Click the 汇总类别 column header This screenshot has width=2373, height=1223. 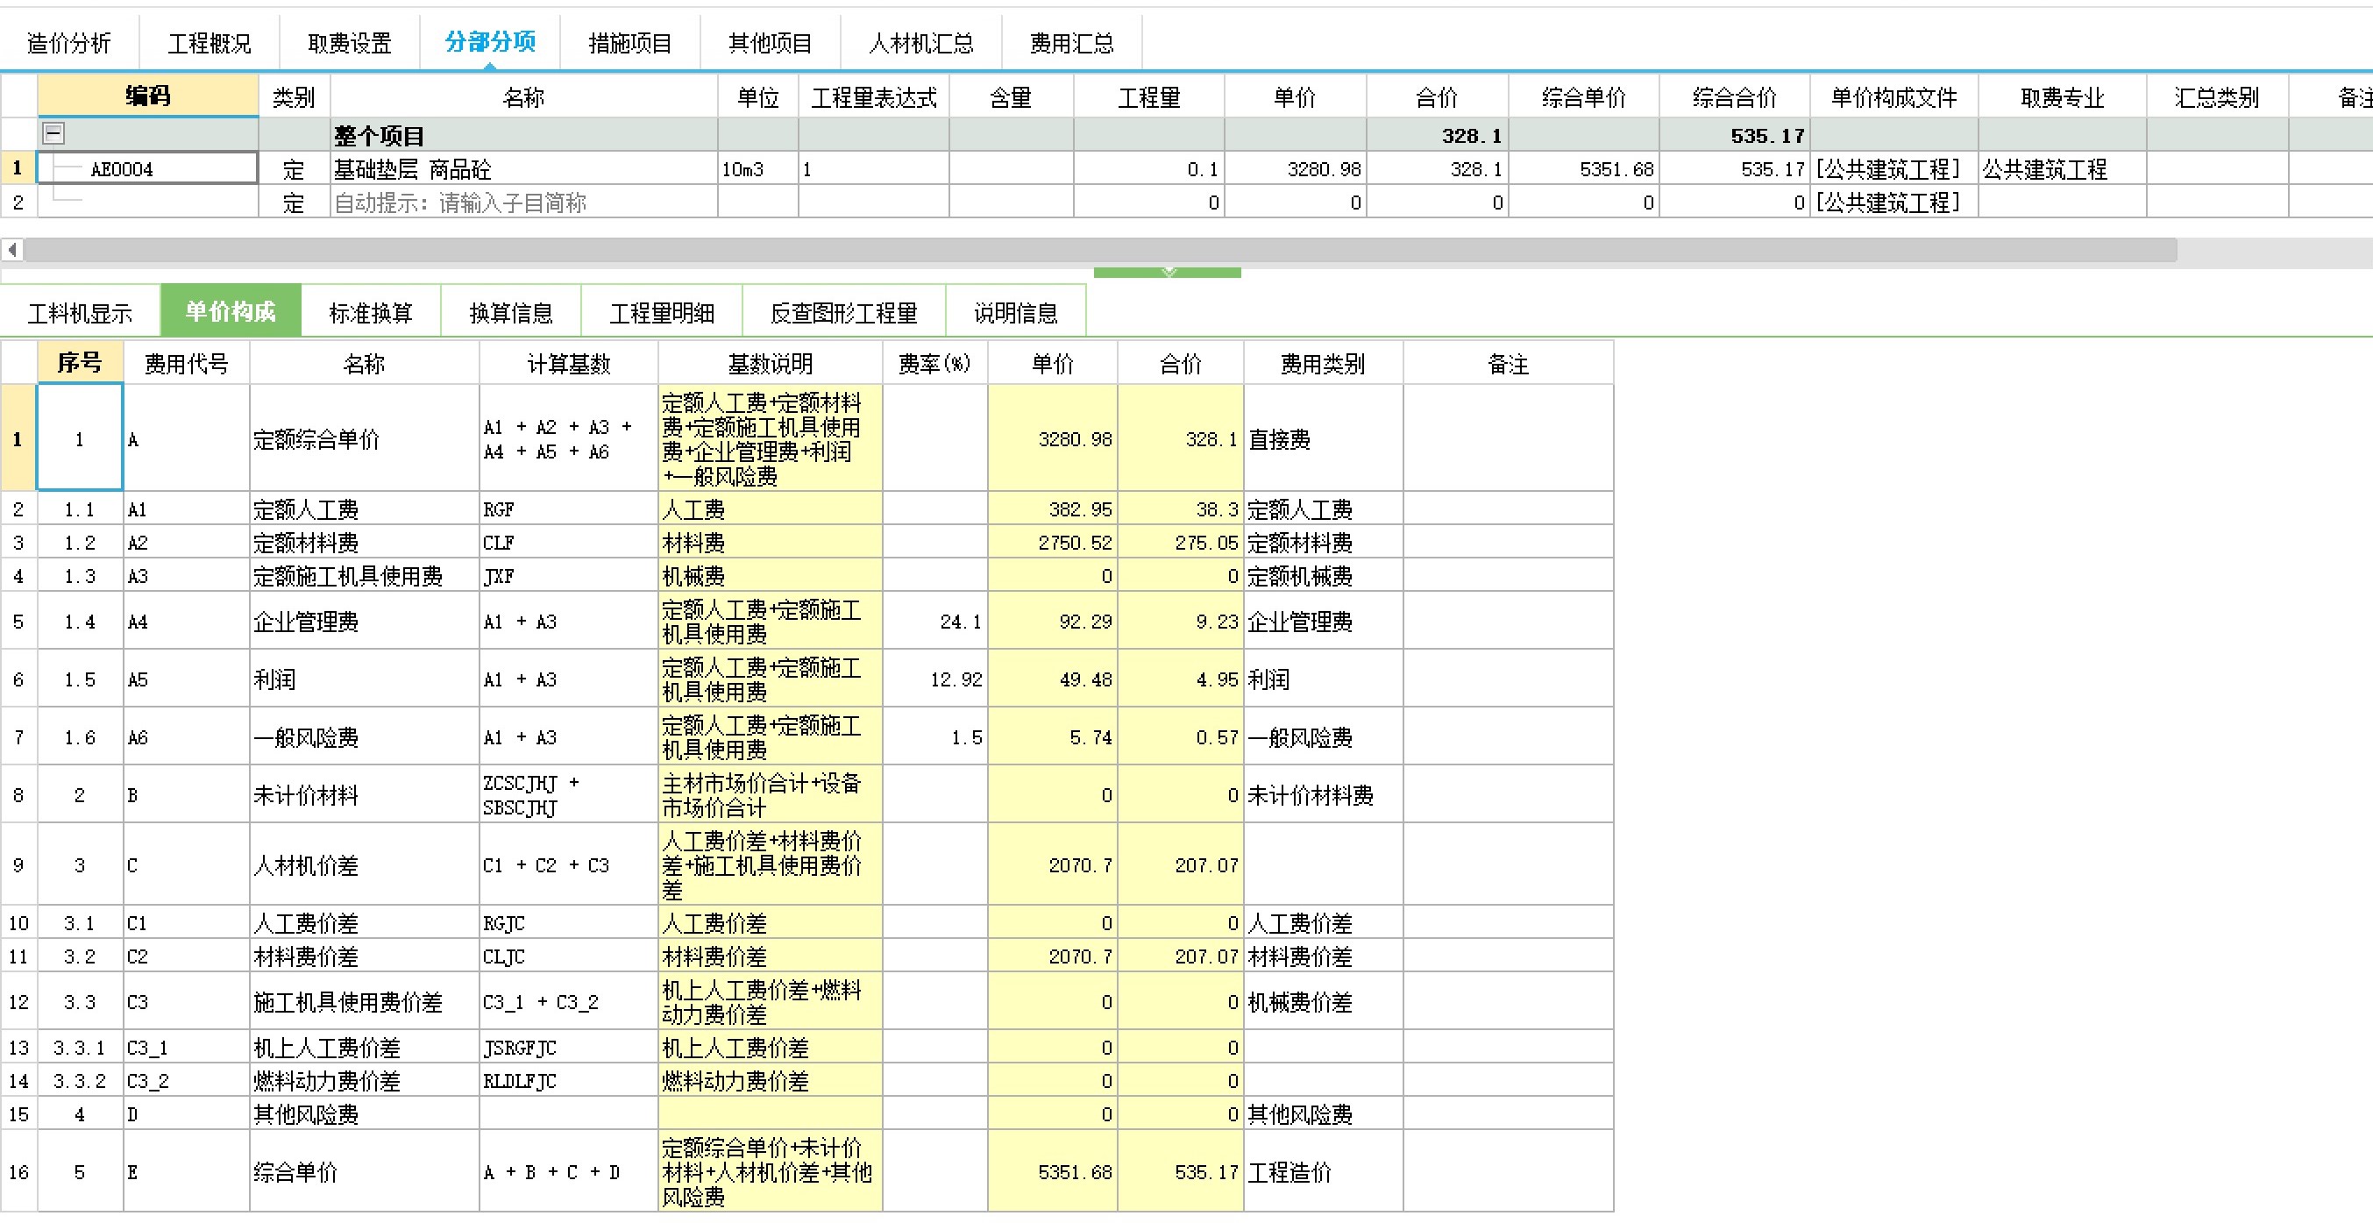pos(2216,96)
